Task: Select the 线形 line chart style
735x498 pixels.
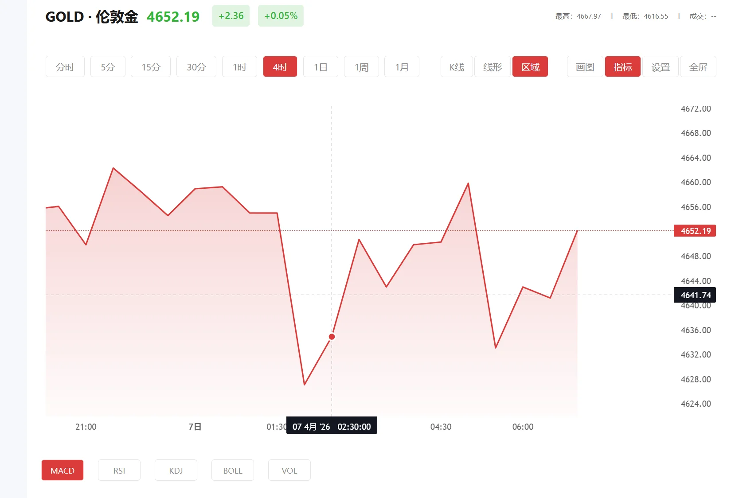Action: 492,66
